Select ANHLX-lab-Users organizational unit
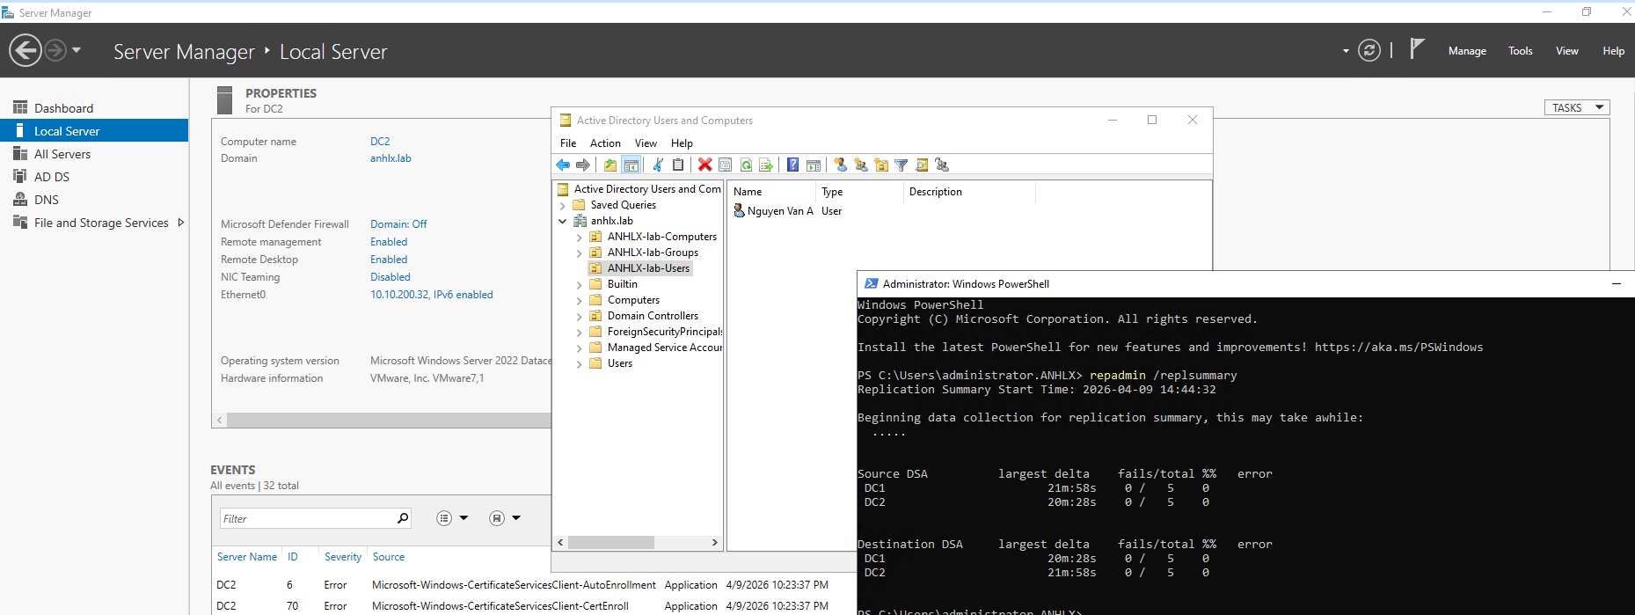This screenshot has width=1635, height=615. pyautogui.click(x=648, y=268)
